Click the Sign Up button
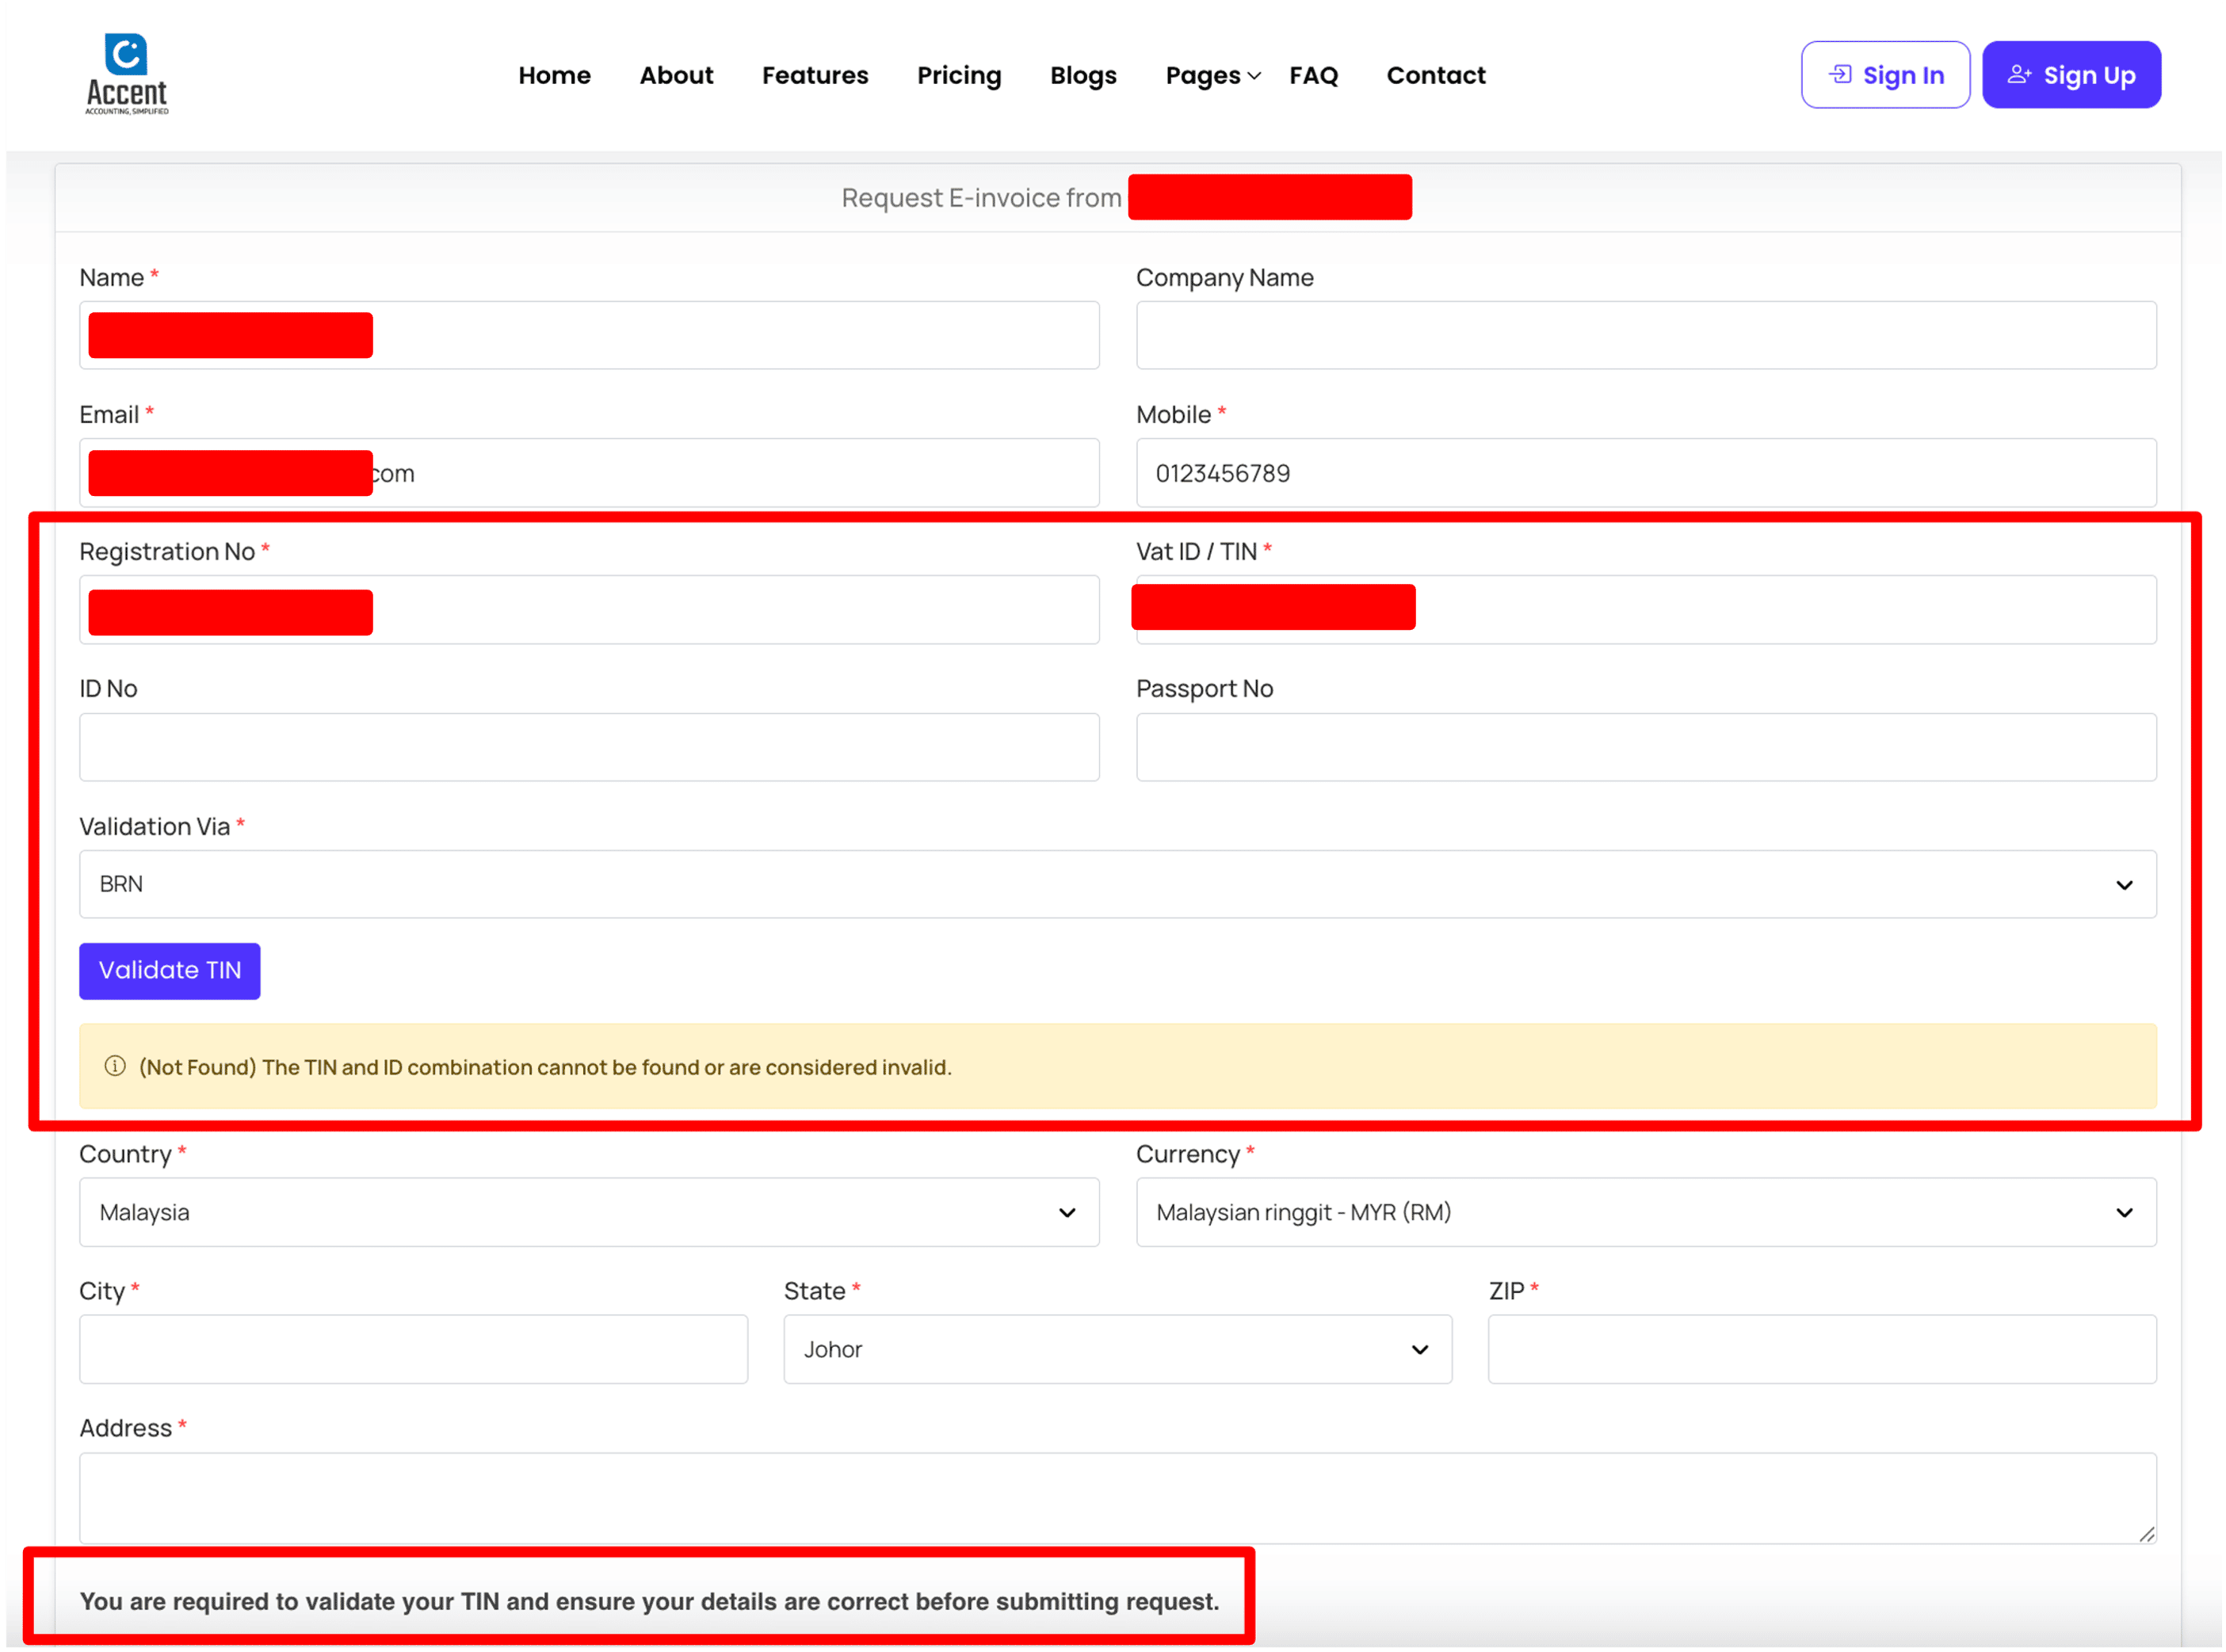The image size is (2226, 1652). [2071, 75]
